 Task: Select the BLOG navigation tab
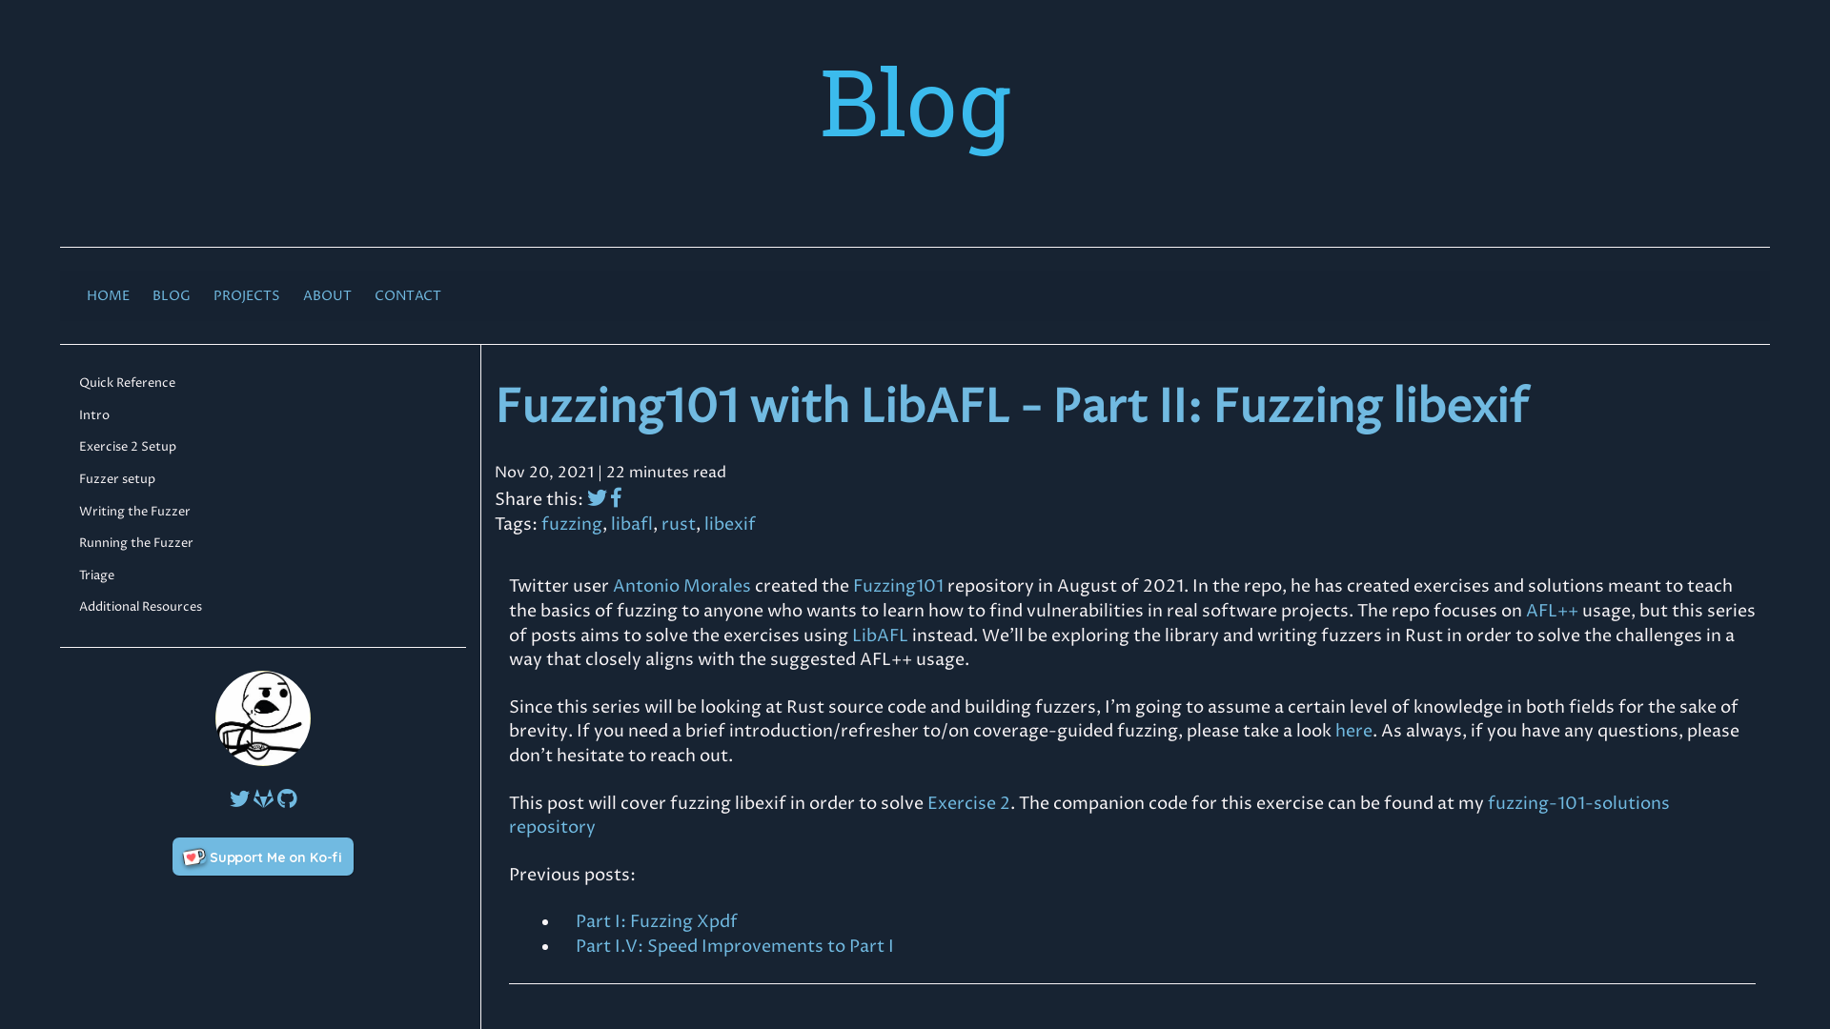point(171,295)
